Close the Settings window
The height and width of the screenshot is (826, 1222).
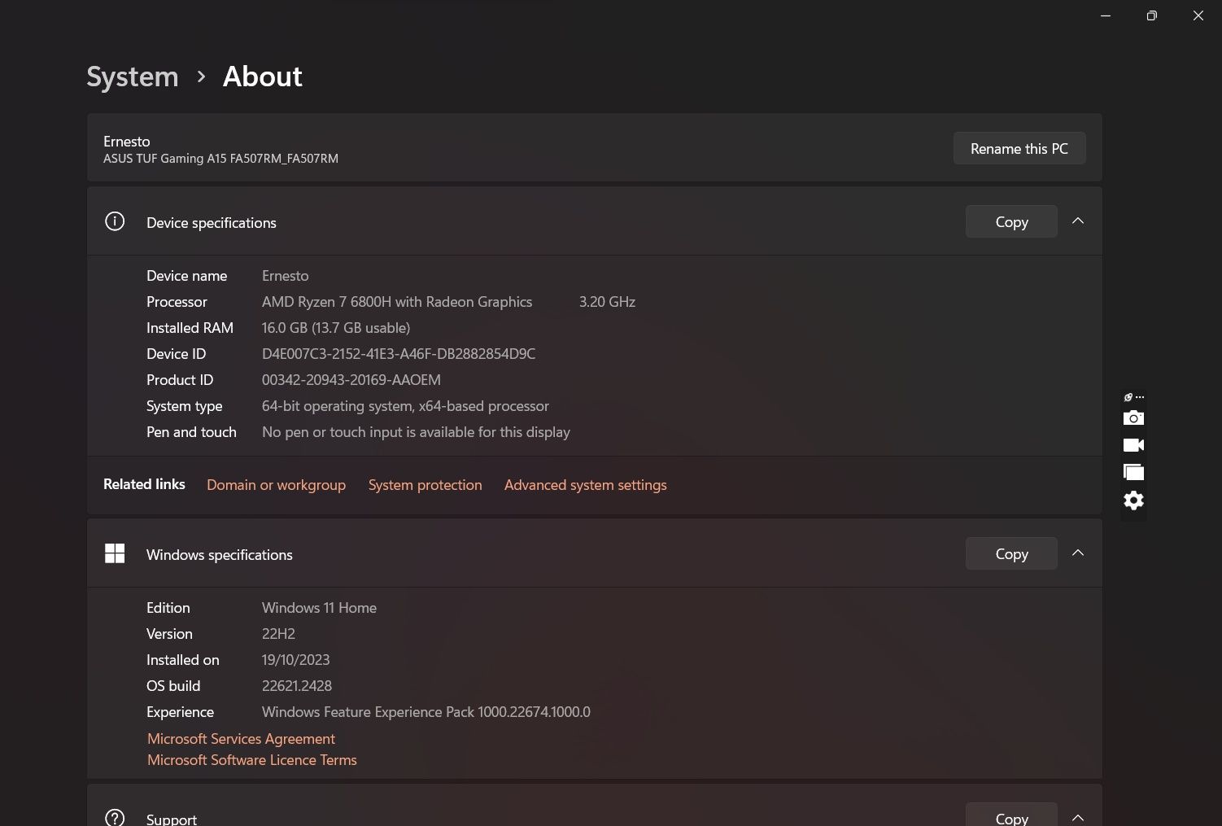1198,15
